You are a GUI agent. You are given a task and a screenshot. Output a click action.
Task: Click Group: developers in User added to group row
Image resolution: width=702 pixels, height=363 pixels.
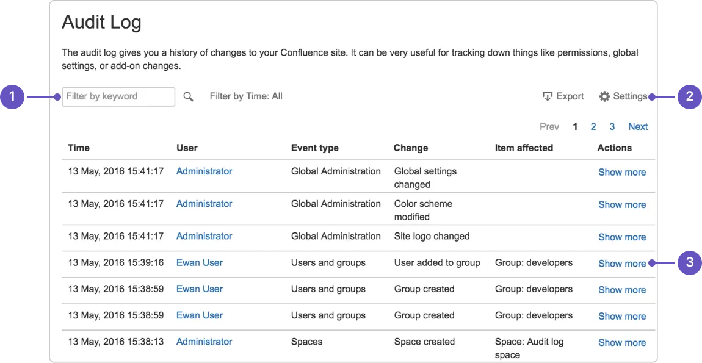point(534,263)
